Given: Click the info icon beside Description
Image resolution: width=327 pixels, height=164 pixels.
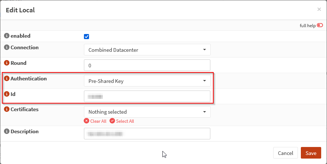Looking at the screenshot, I should pos(6,131).
